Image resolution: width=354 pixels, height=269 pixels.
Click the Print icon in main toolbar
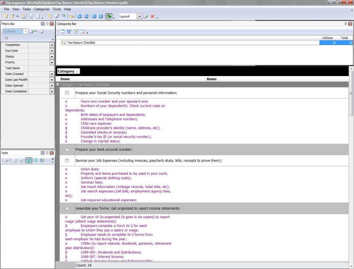(31, 16)
